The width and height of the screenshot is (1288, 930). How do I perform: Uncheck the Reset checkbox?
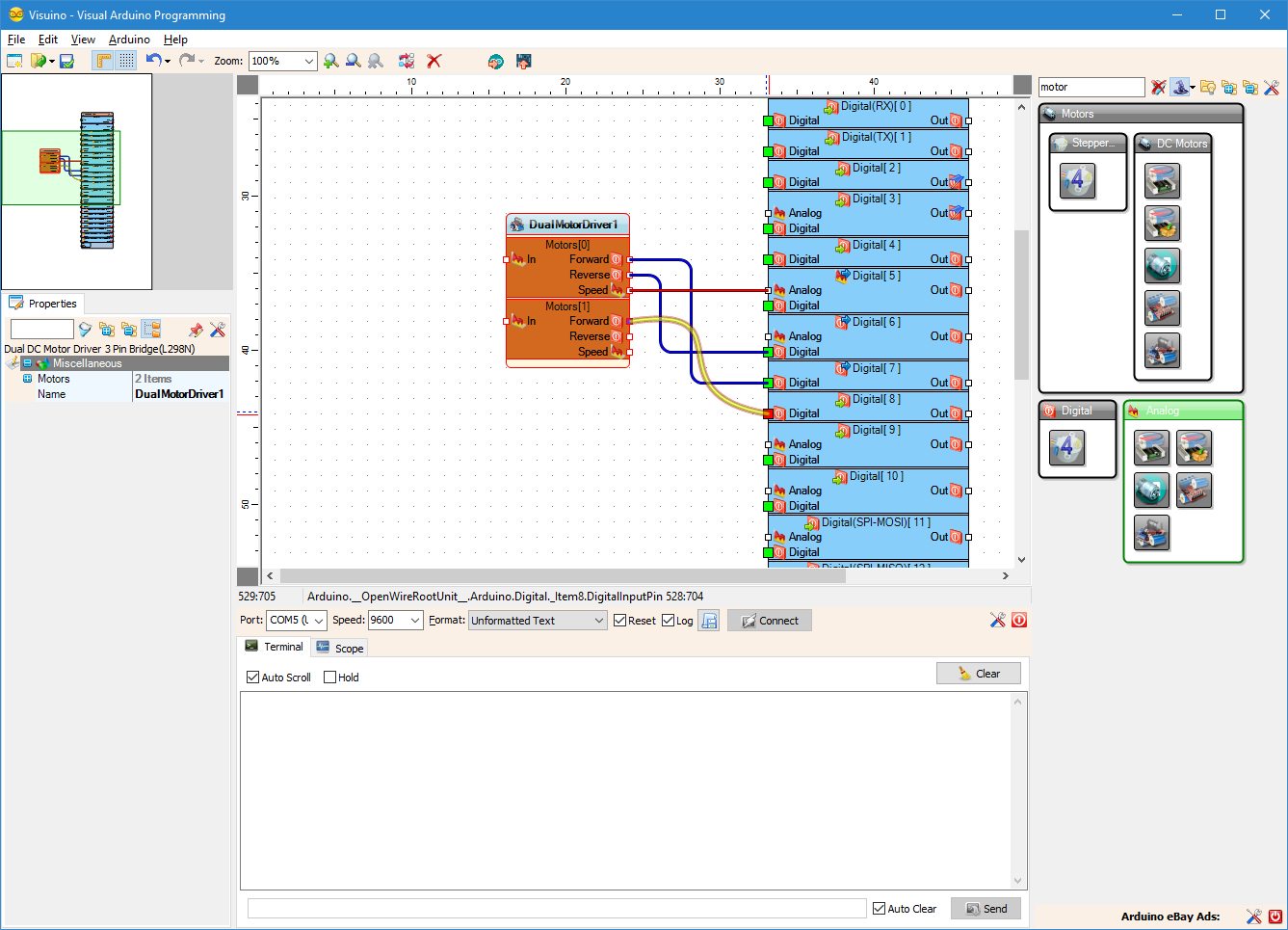(x=620, y=621)
